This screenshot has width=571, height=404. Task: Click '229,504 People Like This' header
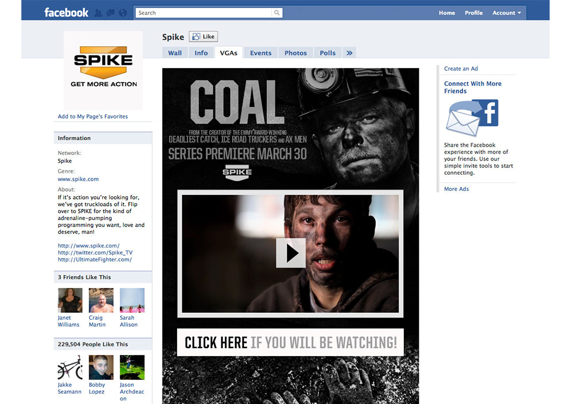[x=103, y=344]
